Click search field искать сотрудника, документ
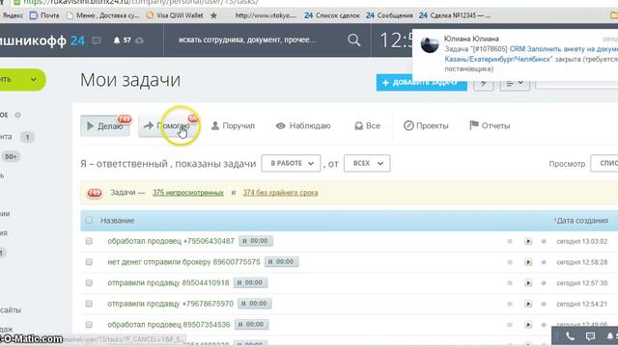The width and height of the screenshot is (618, 347). tap(247, 40)
